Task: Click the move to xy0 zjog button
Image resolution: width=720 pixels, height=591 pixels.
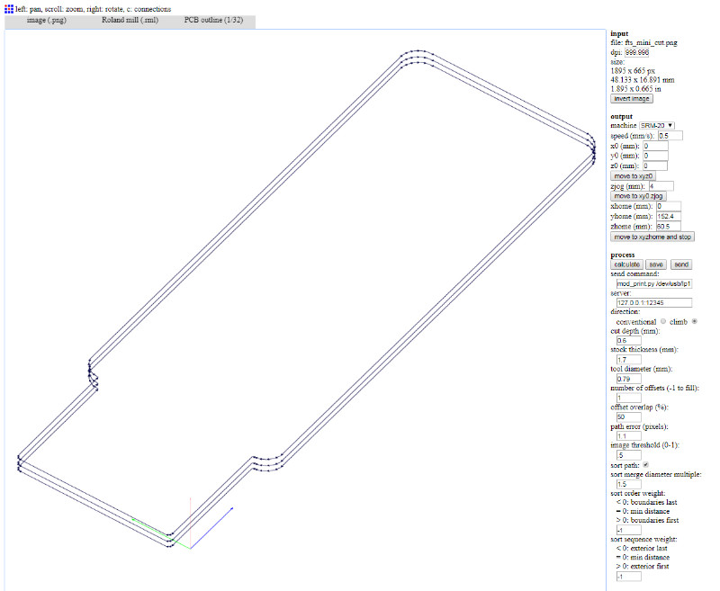Action: coord(638,196)
